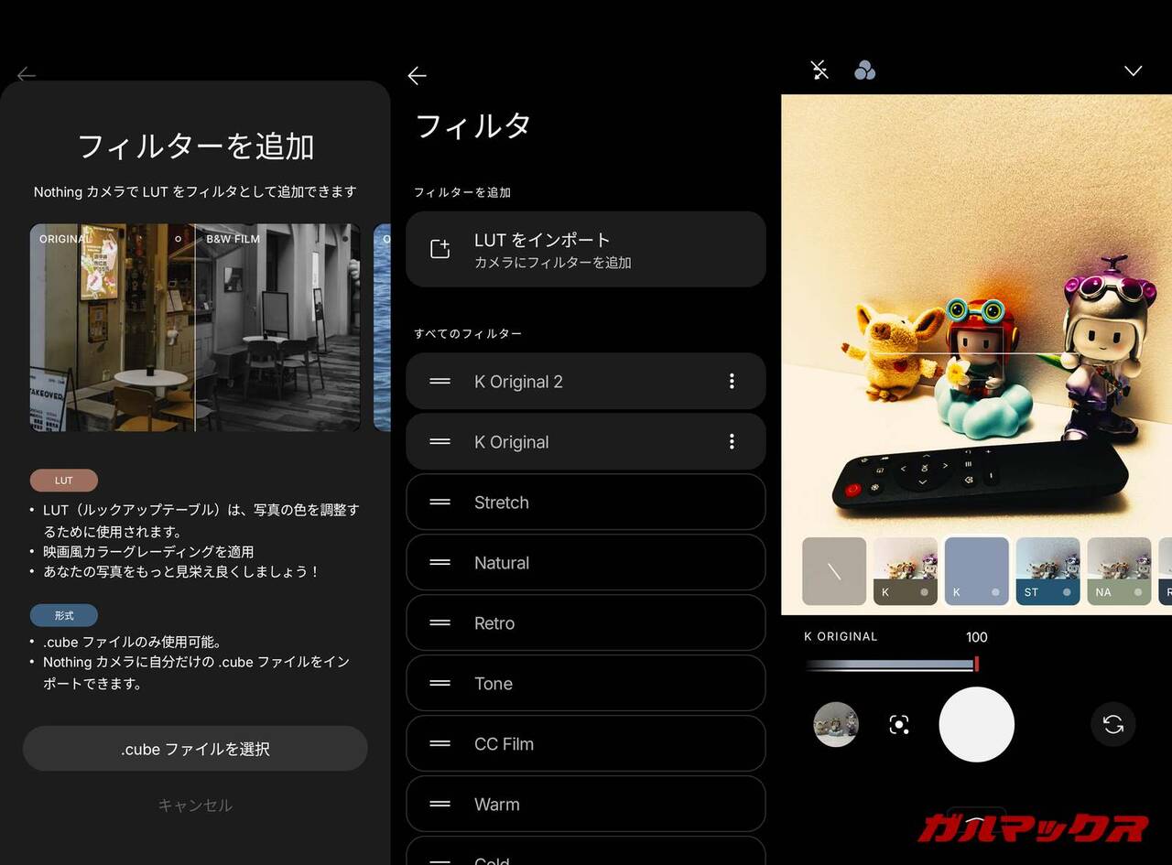The height and width of the screenshot is (865, 1172).
Task: Cancel the add filter dialog
Action: [x=195, y=806]
